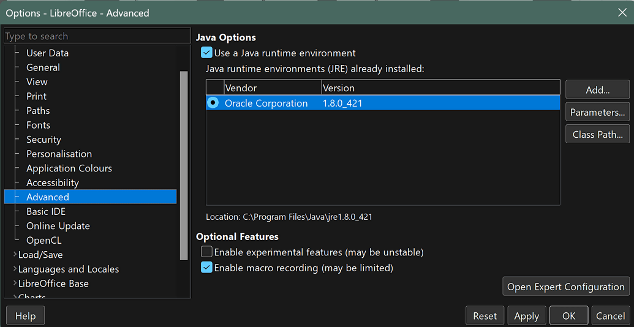634x327 pixels.
Task: Expand the LibreOffice Base node
Action: [x=15, y=284]
